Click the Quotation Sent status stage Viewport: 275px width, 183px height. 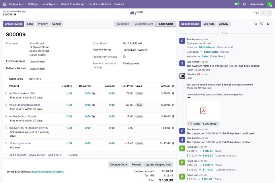144,24
